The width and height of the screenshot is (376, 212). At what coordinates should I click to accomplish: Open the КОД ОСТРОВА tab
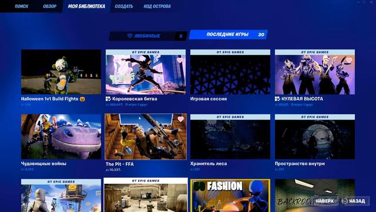coord(157,6)
